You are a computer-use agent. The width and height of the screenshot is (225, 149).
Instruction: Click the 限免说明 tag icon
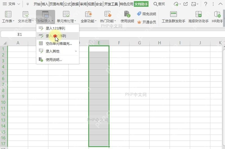click(139, 14)
